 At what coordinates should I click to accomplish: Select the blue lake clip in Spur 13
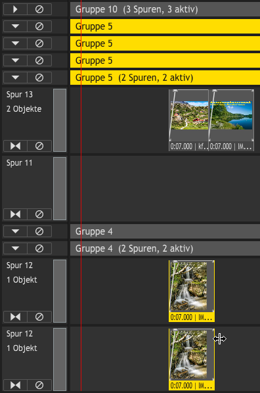231,120
